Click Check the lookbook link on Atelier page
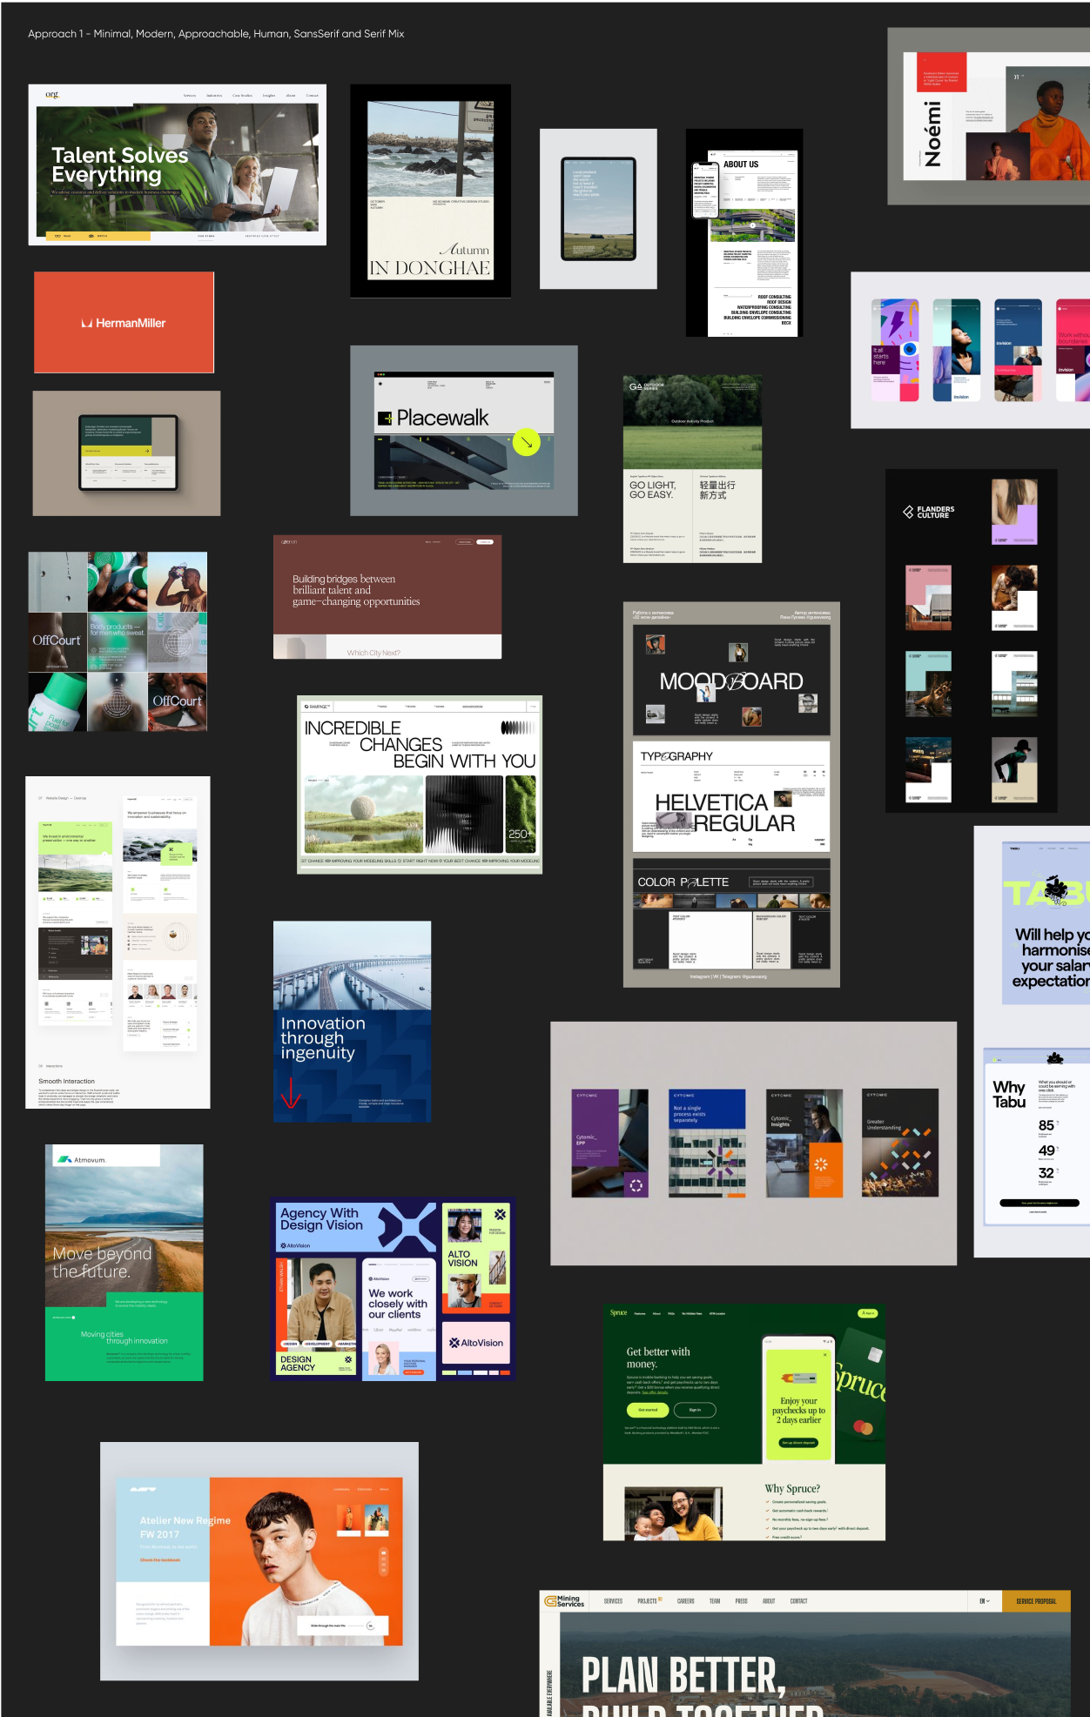Viewport: 1090px width, 1717px height. tap(160, 1560)
